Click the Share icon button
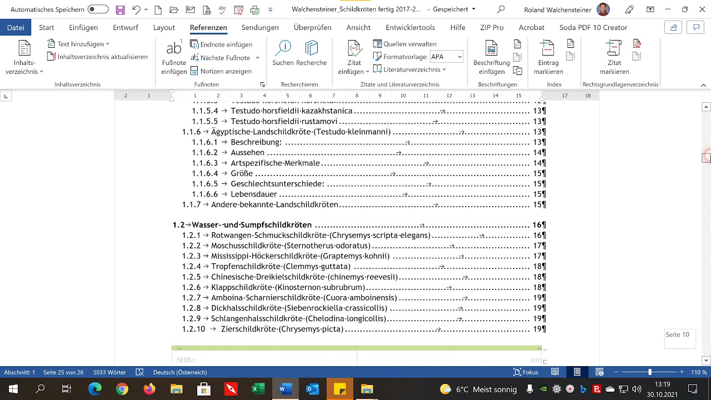The image size is (711, 400). [x=674, y=27]
